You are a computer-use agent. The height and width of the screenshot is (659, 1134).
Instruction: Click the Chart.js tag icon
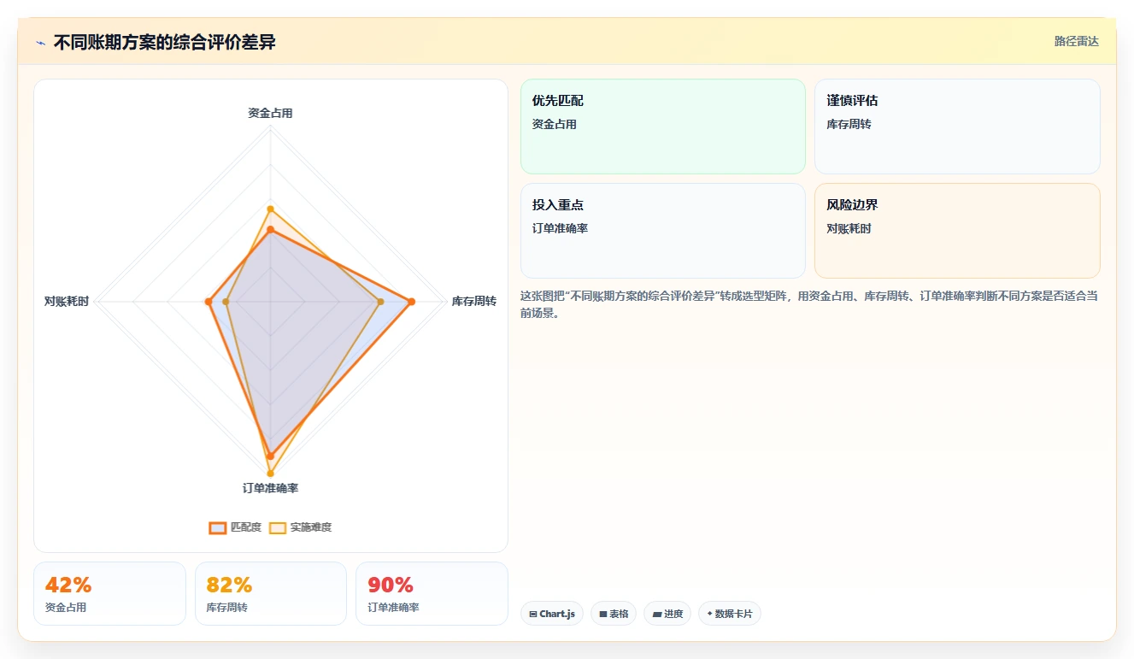533,614
